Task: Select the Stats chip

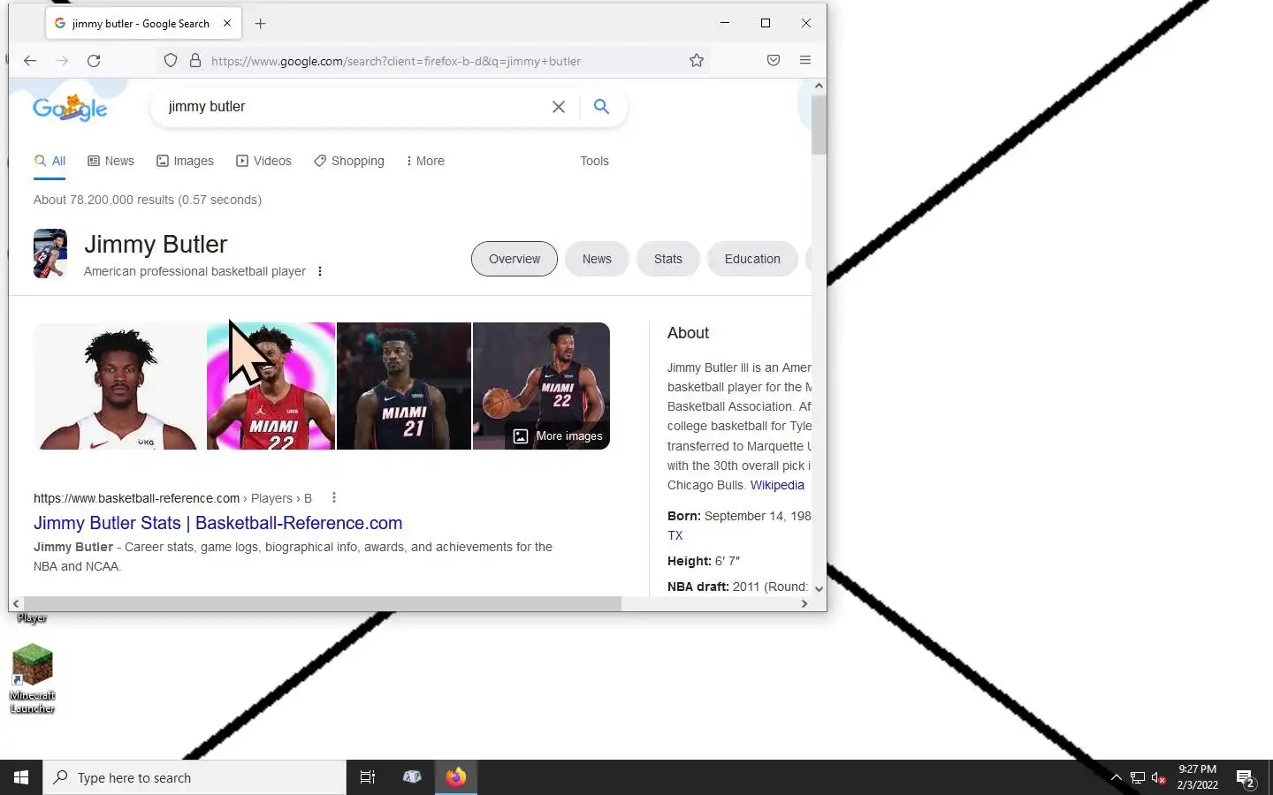Action: (x=668, y=259)
